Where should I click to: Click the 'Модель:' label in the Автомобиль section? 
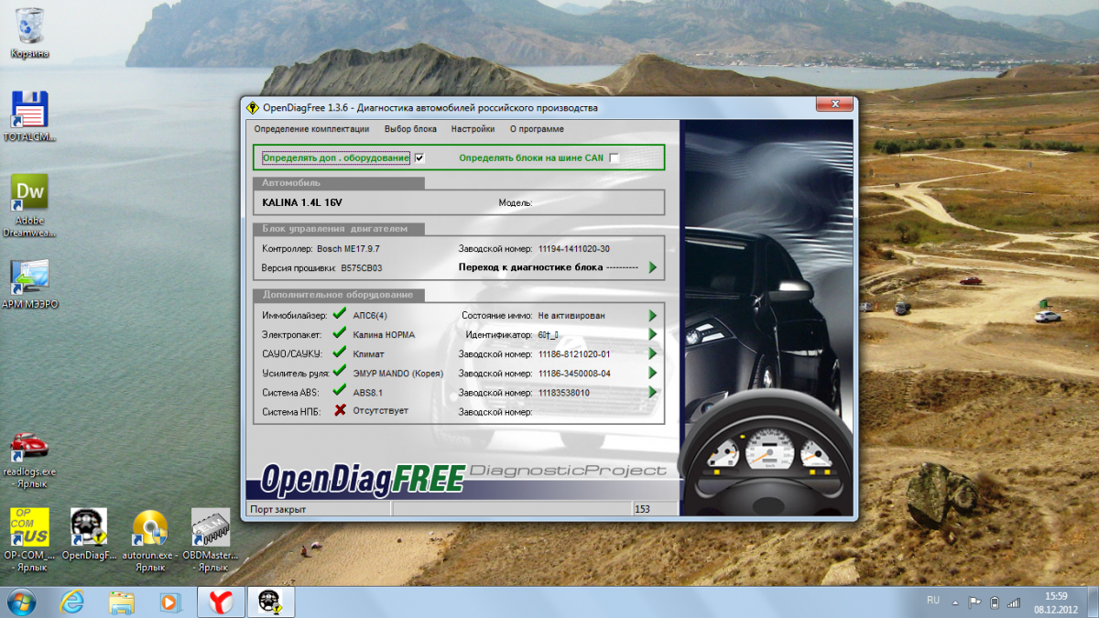[x=516, y=202]
